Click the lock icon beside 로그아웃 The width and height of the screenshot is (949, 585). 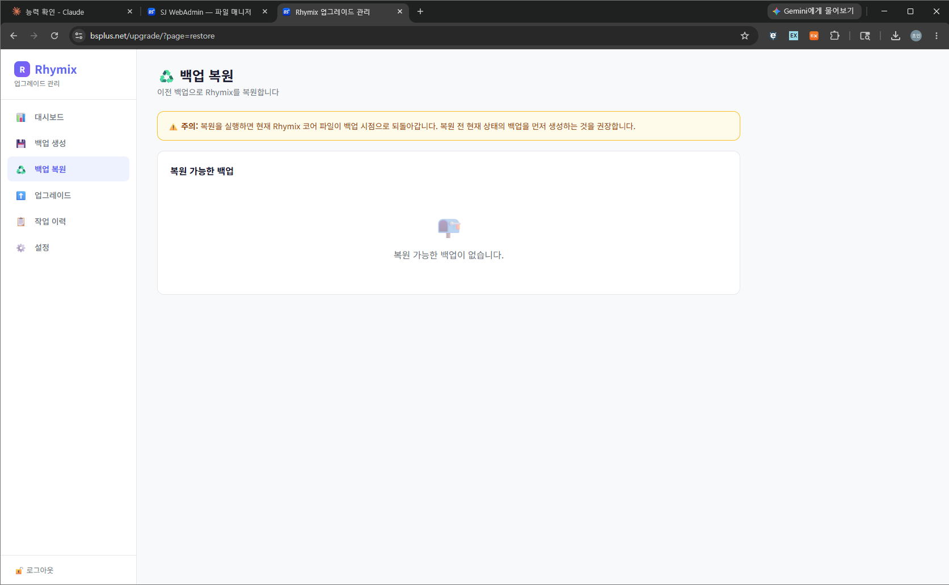[x=19, y=570]
